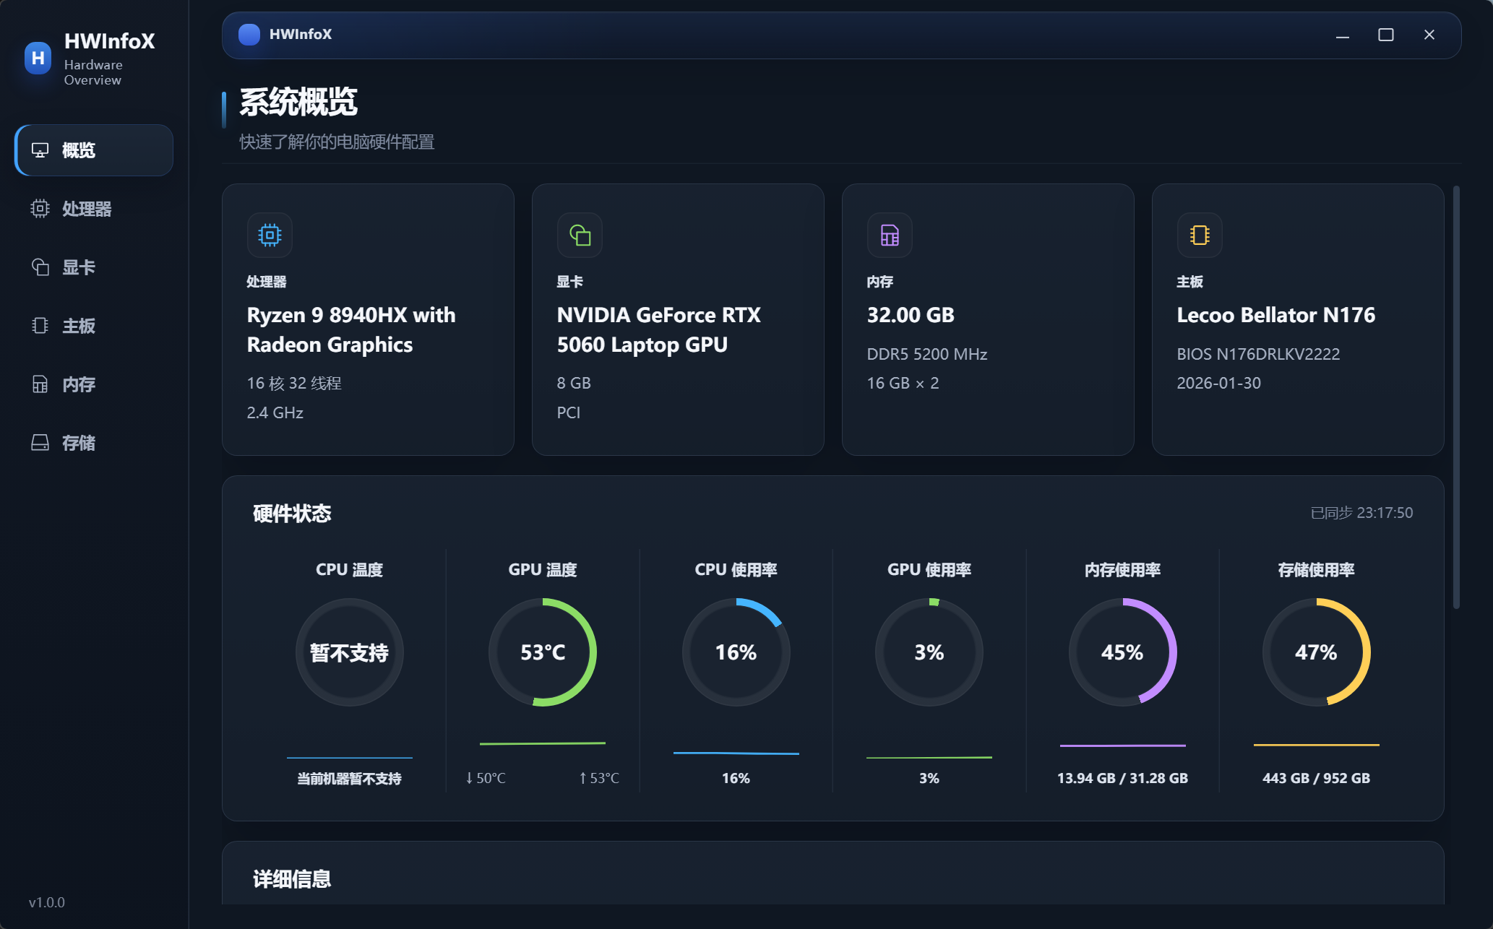Click the blue app icon in title bar
The width and height of the screenshot is (1493, 929).
tap(249, 34)
